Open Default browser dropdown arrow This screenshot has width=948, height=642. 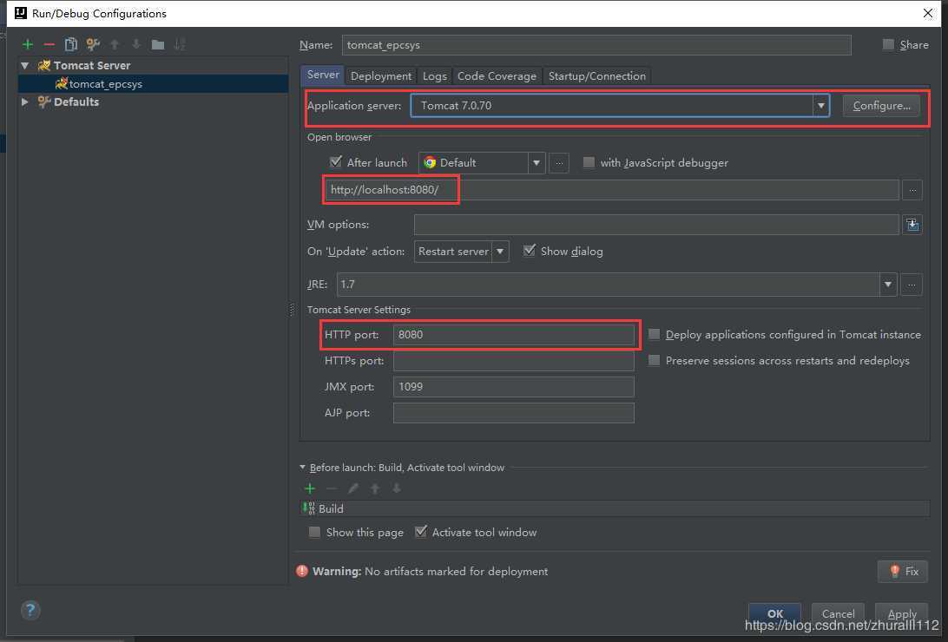tap(537, 163)
